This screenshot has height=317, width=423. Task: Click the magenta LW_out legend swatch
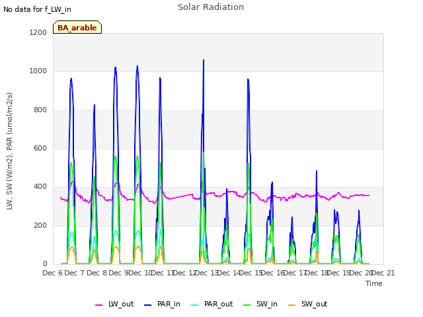tap(99, 305)
